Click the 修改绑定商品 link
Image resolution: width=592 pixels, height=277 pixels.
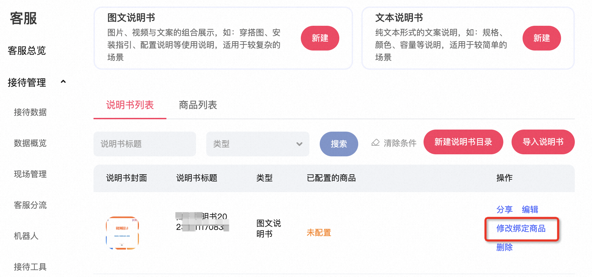coord(521,229)
